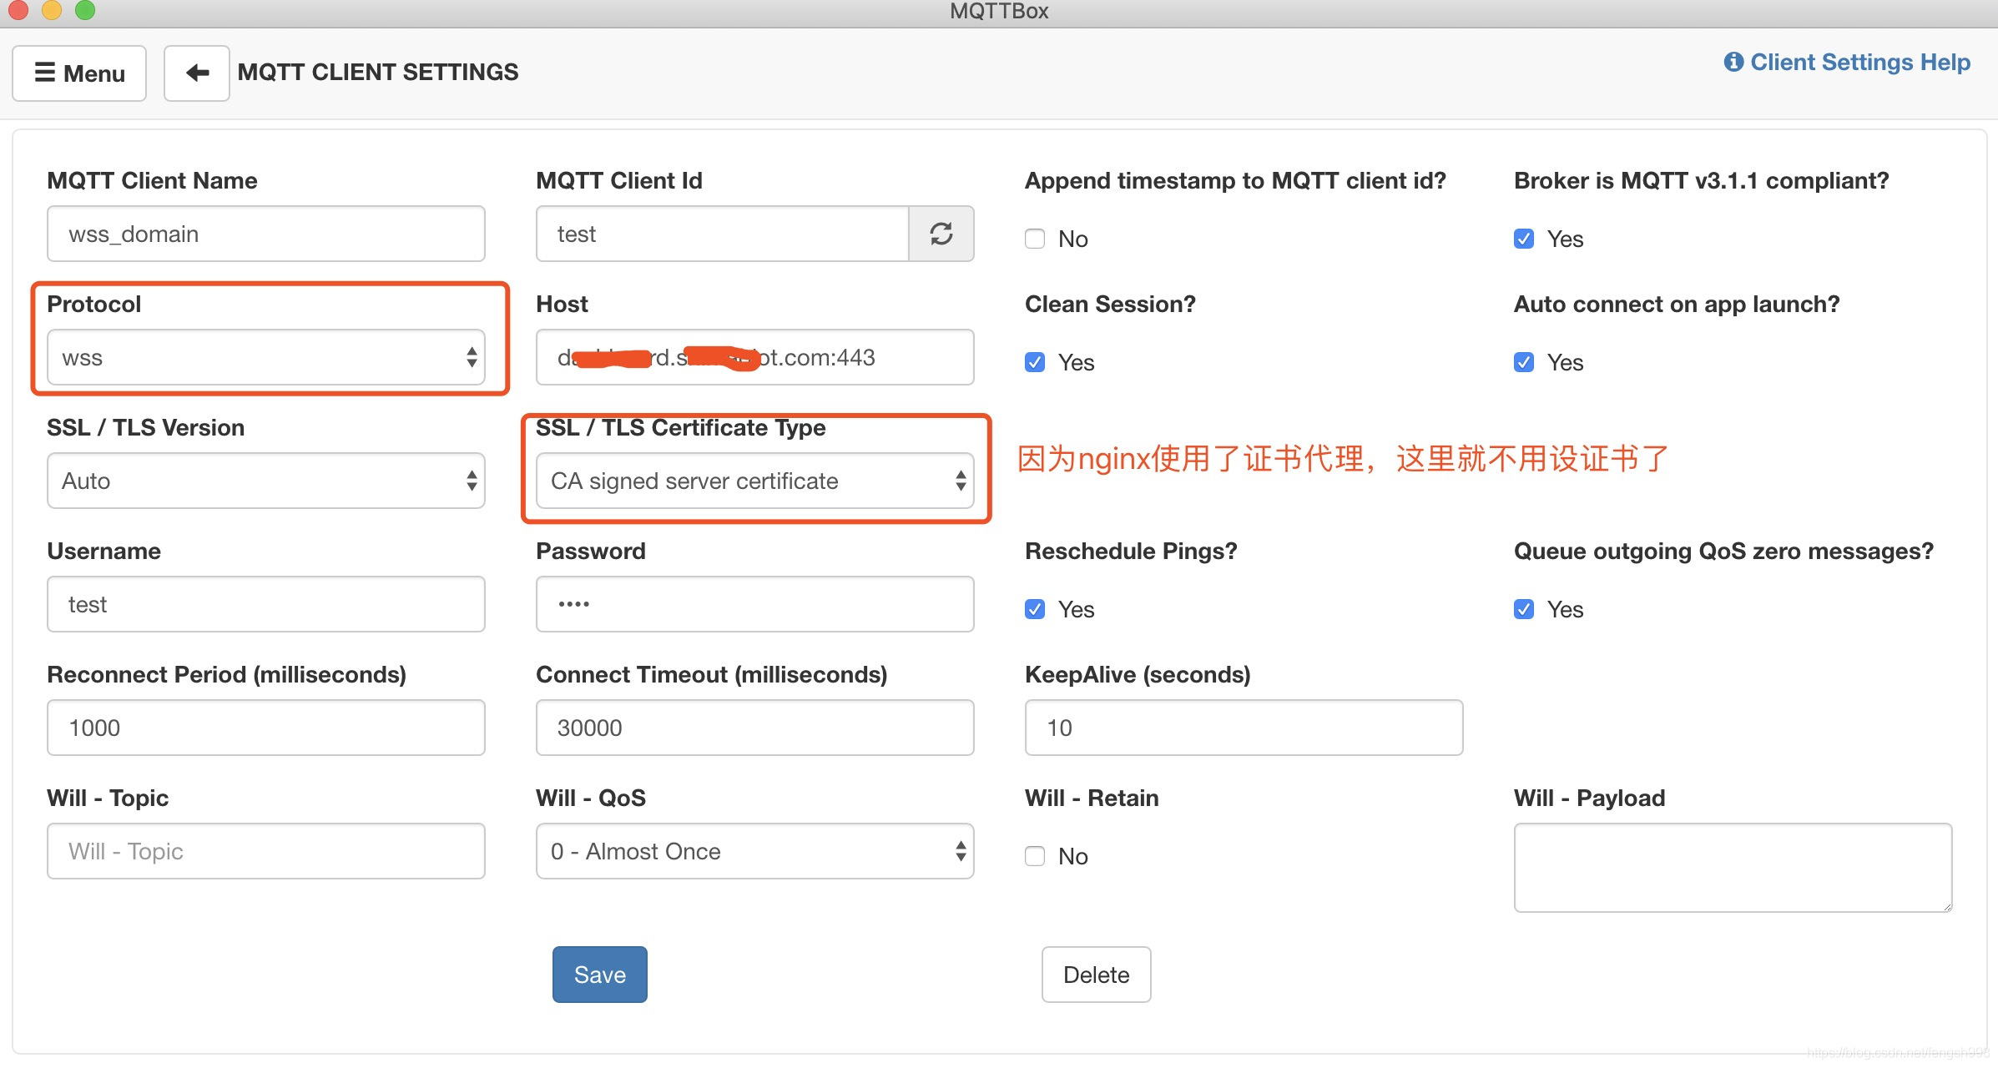Click the MQTT Client Id text field
The width and height of the screenshot is (1998, 1068).
pos(723,234)
